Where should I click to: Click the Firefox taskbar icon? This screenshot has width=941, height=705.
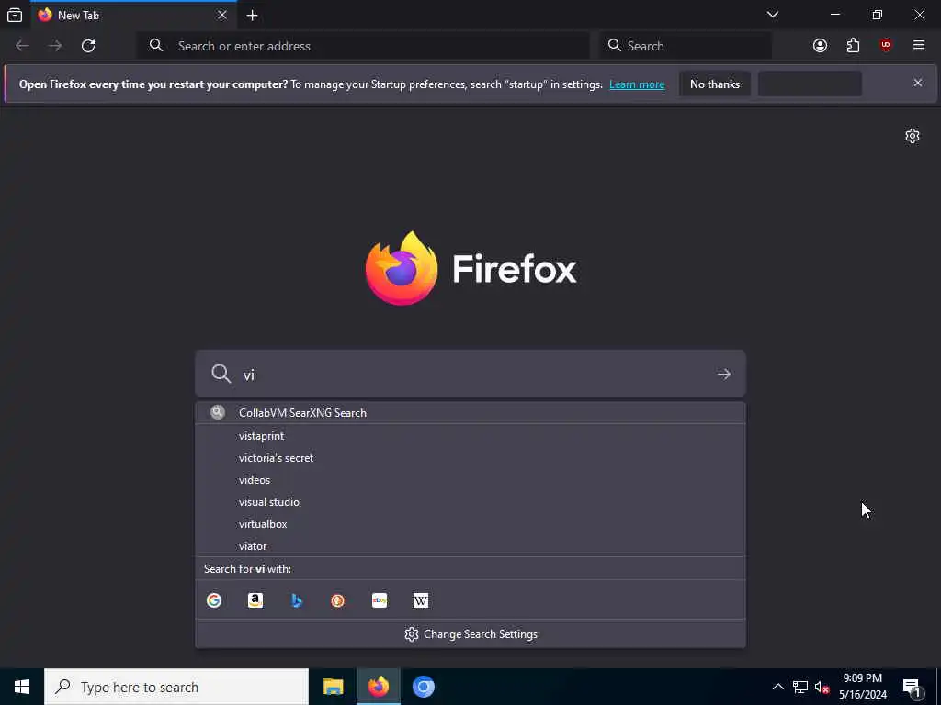click(378, 687)
